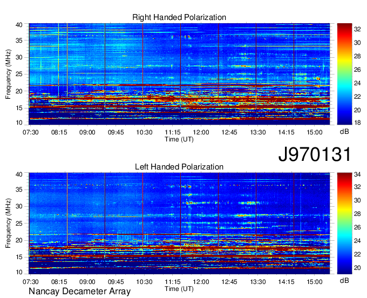Click the 15 MHz tick on top frequency axis
This screenshot has height=298, width=367.
coord(19,108)
